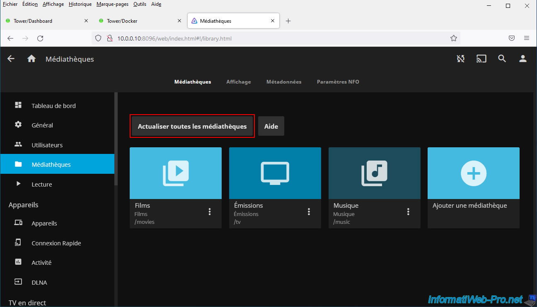
Task: Select the Paramètres NFO tab
Action: [x=338, y=82]
